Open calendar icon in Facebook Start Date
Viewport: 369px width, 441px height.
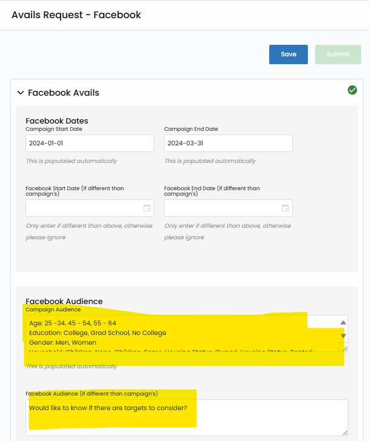[147, 208]
